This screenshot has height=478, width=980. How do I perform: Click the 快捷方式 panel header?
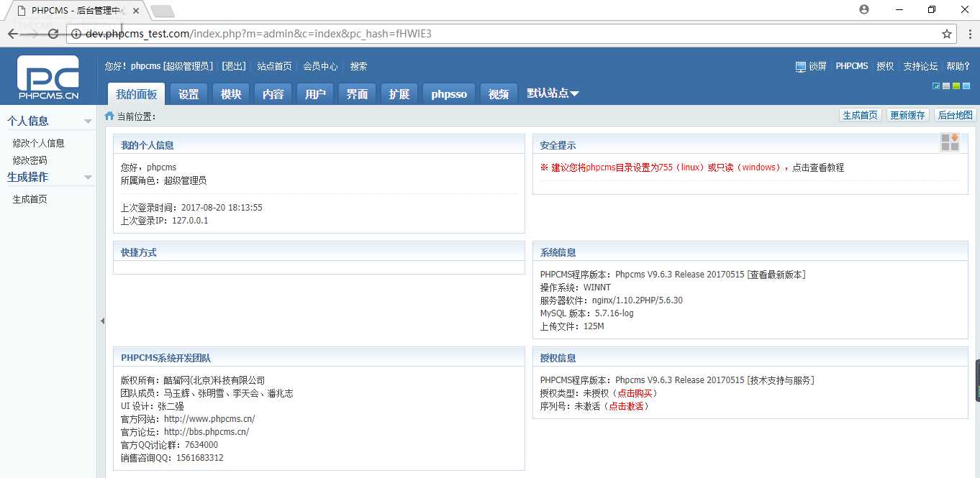click(x=319, y=252)
